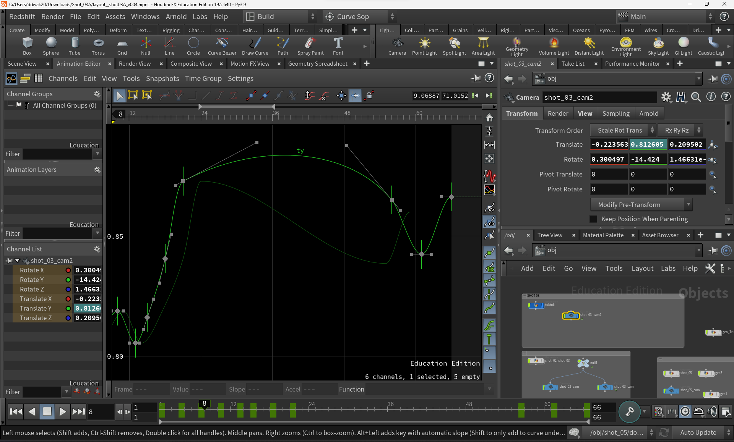Click Translate Y value field 0.812605
Screen dimensions: 734x442
pos(648,144)
